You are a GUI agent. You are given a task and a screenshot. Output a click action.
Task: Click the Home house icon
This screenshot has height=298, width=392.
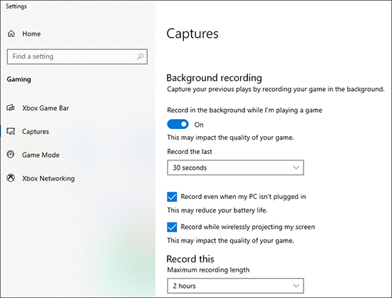(x=11, y=34)
